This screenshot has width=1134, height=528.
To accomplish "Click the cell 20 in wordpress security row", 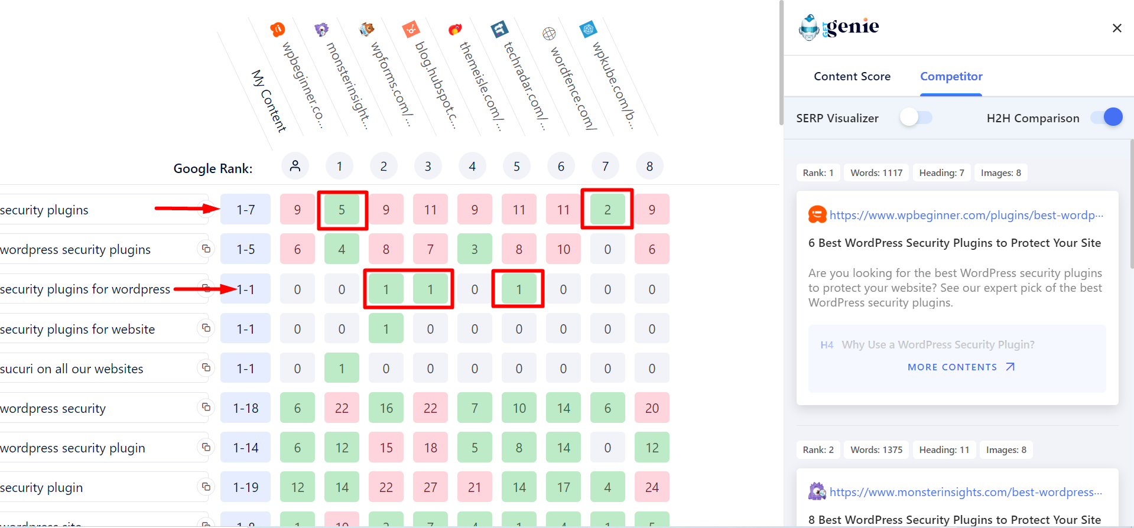I will pyautogui.click(x=652, y=408).
